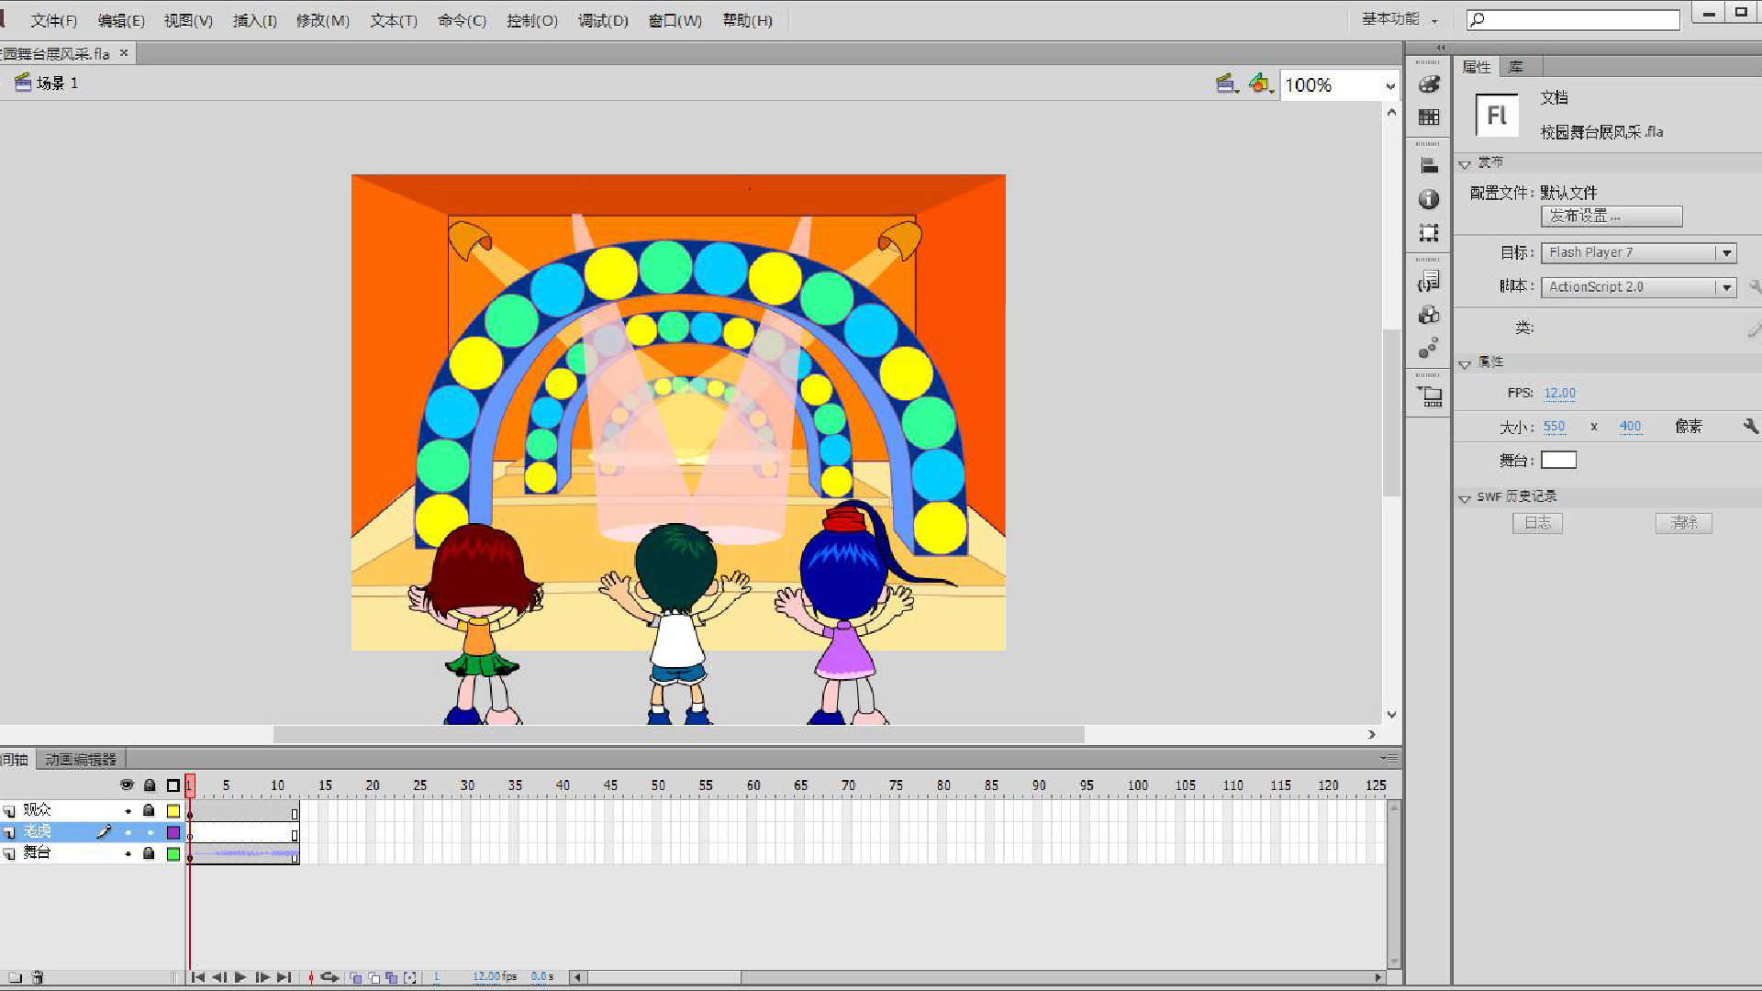Open the Motion Presets panel icon
This screenshot has width=1762, height=991.
[x=1429, y=349]
